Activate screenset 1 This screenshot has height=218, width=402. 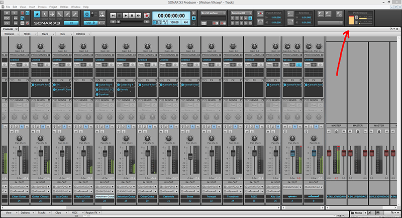(233, 18)
